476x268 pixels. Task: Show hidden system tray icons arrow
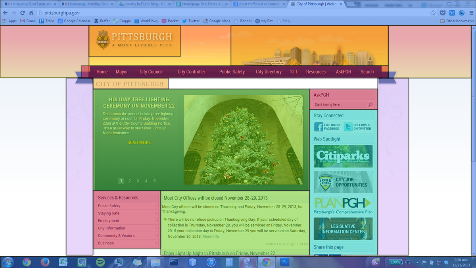tap(417, 262)
